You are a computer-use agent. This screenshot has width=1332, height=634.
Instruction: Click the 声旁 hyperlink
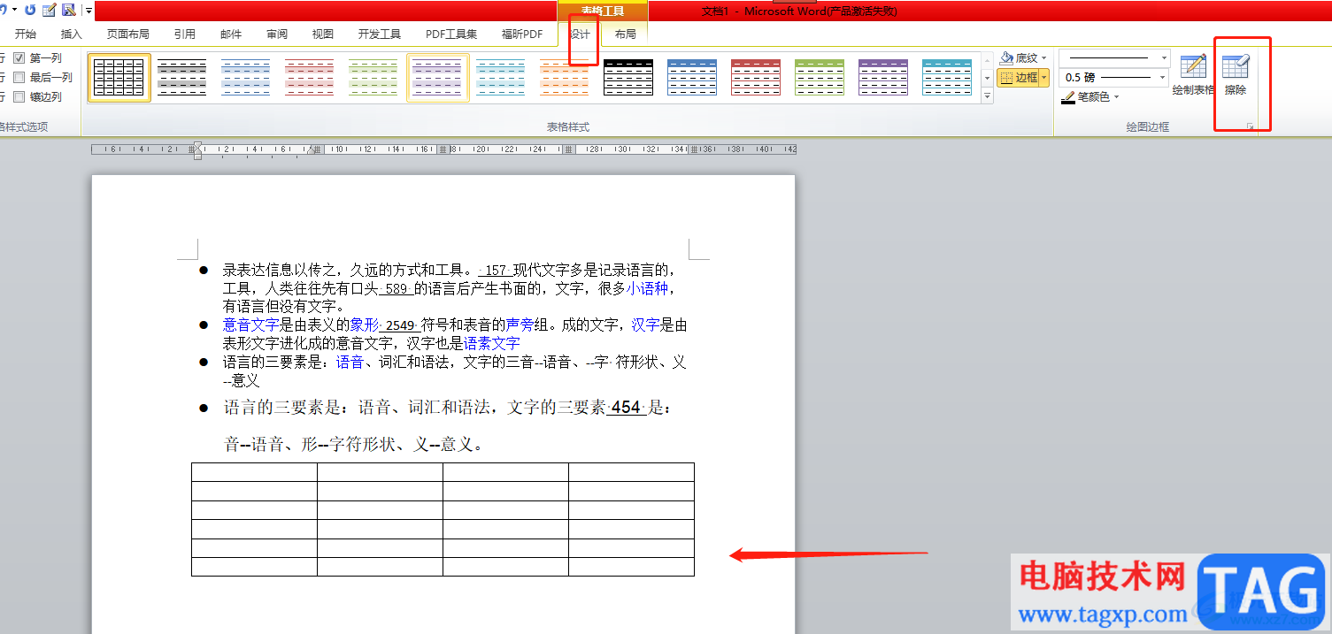pos(520,325)
